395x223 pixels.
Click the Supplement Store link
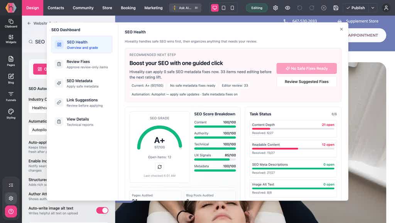362,21
